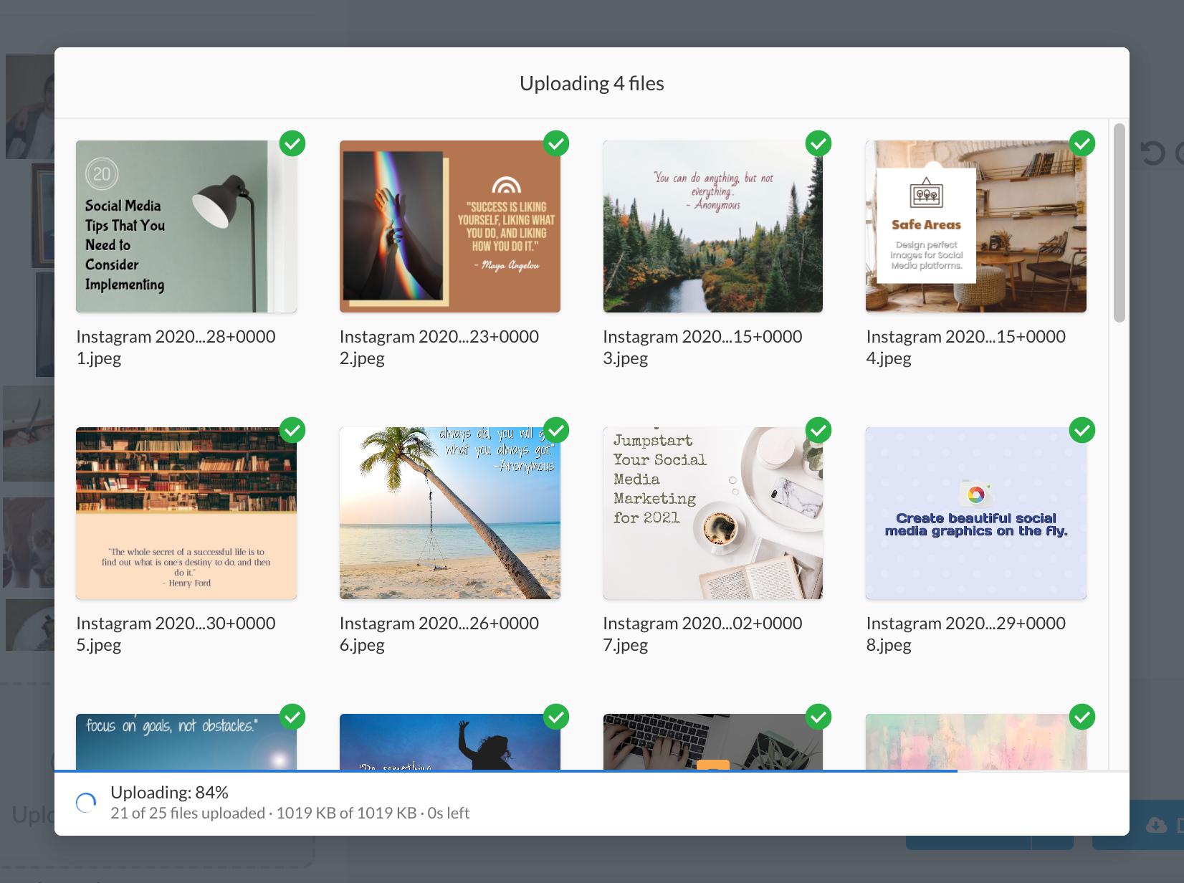
Task: Click the dialog scrollbar on the right
Action: pos(1117,215)
